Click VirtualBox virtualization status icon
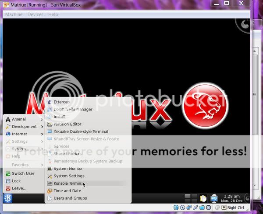263x214 pixels. coord(208,207)
